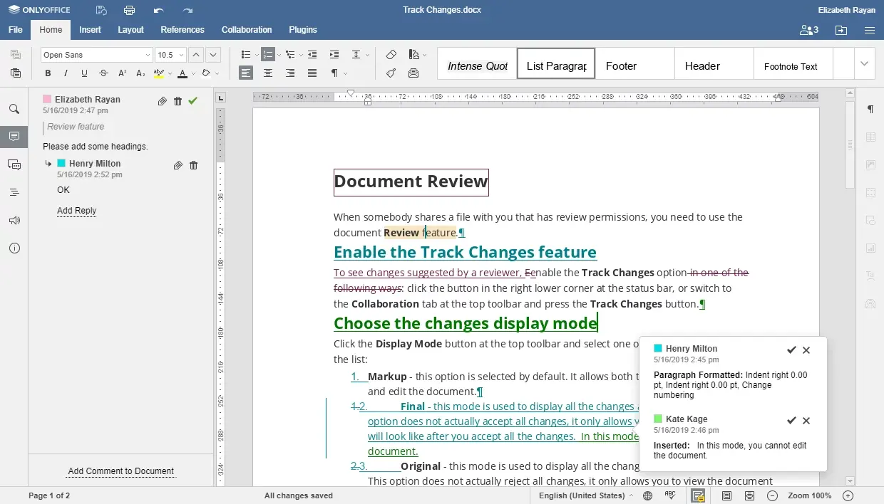Open the Chat panel icon
Viewport: 884px width, 504px height.
tap(14, 164)
